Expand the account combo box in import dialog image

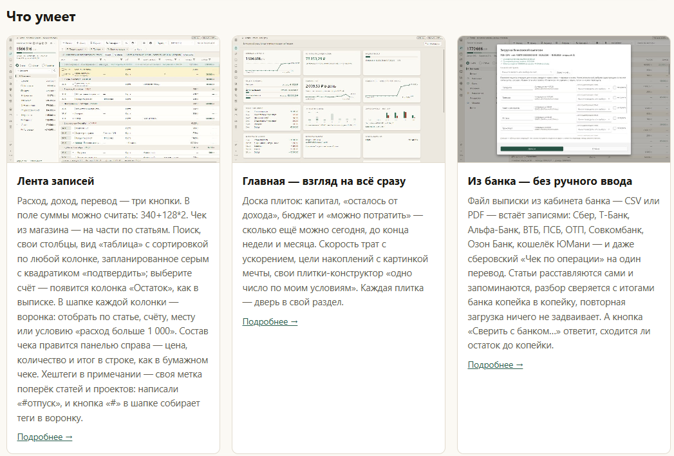coord(527,72)
